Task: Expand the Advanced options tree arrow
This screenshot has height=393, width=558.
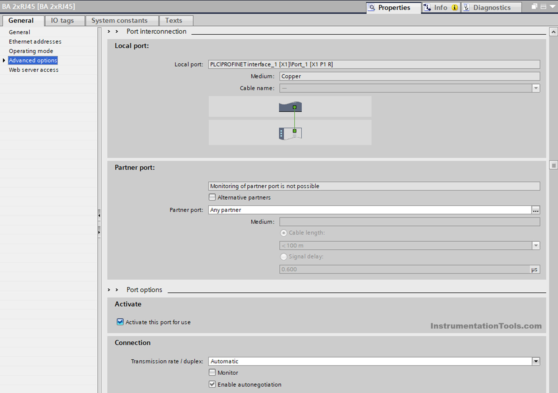Action: click(4, 60)
